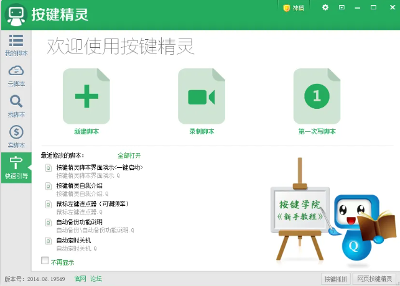Open the title bar dropdown menu icon
Screen dimensions: 400x286
click(342, 7)
